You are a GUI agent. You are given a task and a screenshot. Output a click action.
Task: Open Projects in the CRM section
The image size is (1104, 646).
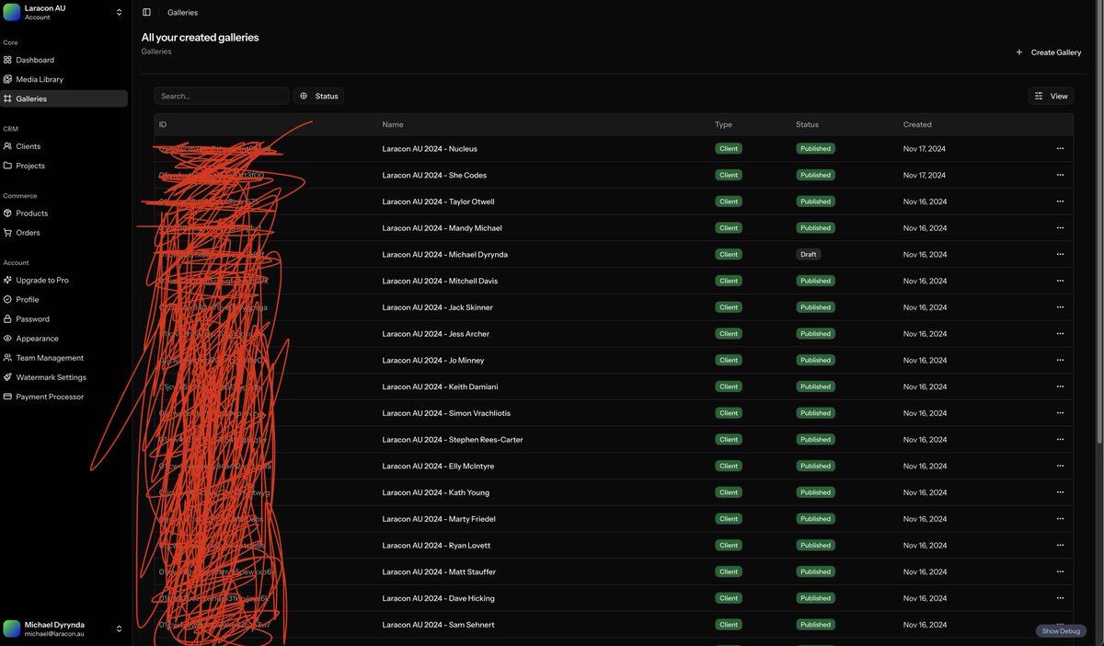tap(63, 166)
